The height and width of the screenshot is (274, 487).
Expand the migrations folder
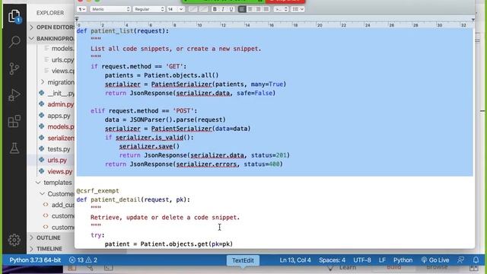click(x=58, y=82)
